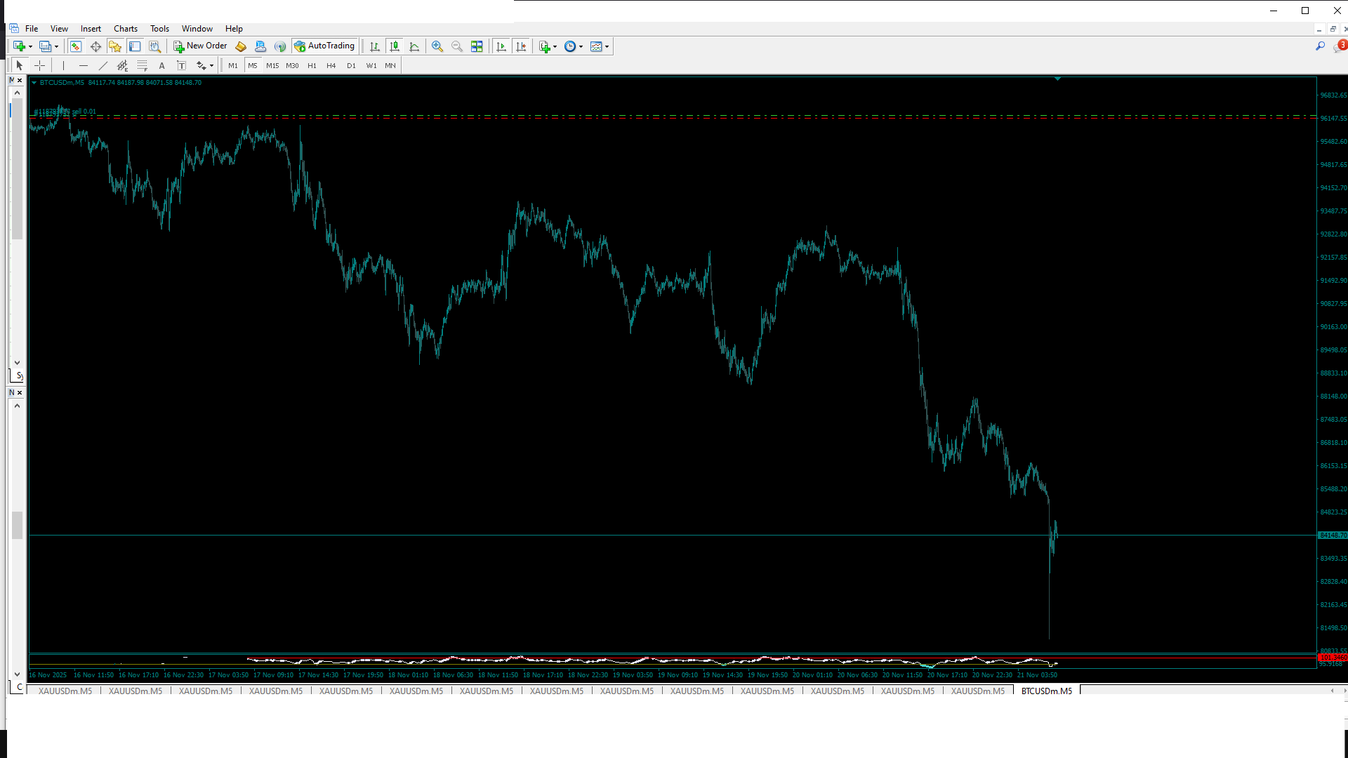
Task: Toggle the AutoTrading button
Action: point(324,46)
